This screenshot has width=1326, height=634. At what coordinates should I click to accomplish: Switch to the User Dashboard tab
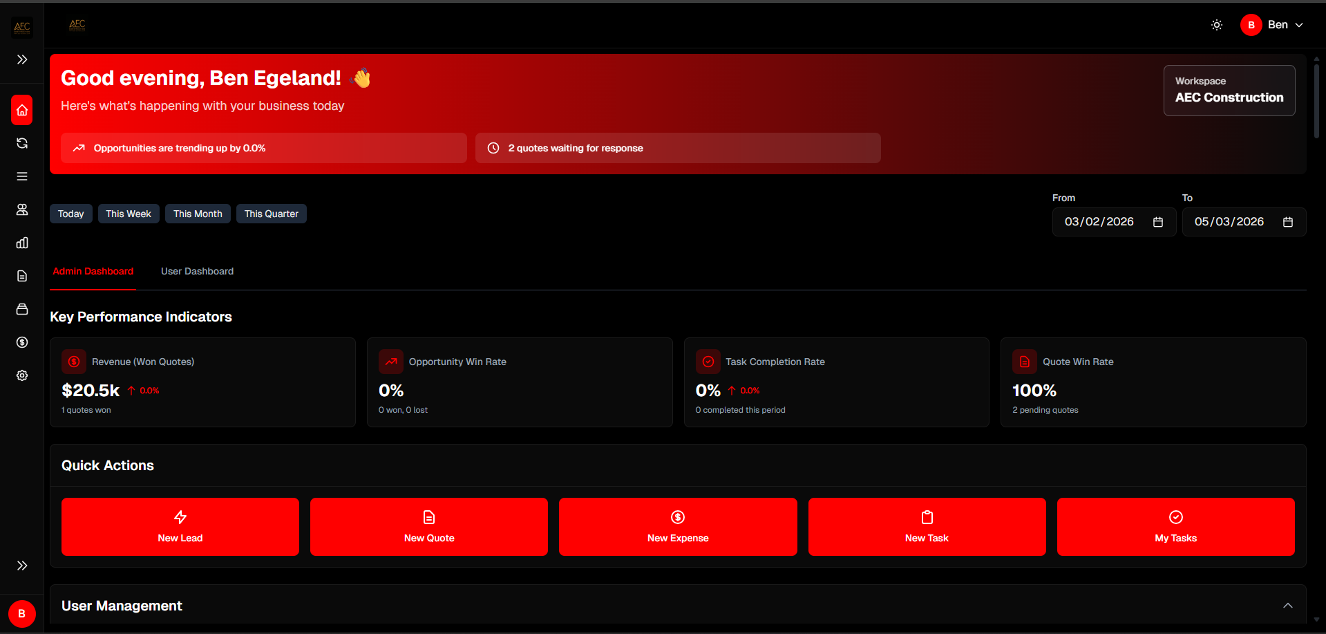click(x=197, y=271)
